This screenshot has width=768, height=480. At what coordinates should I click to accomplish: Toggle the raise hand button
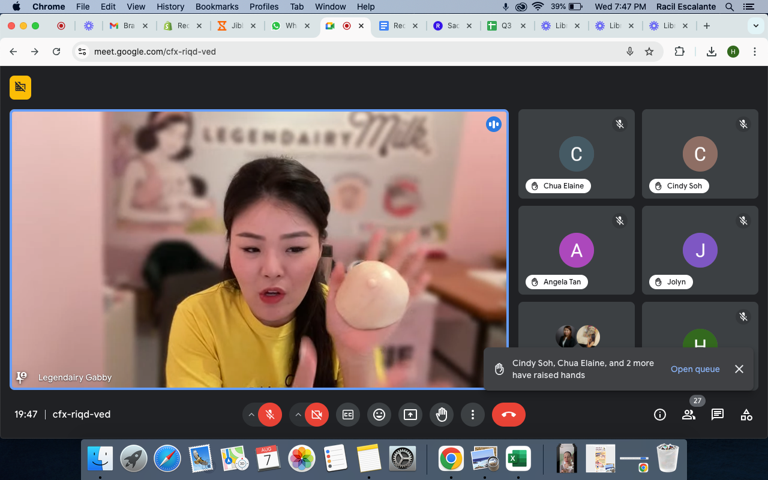[442, 415]
